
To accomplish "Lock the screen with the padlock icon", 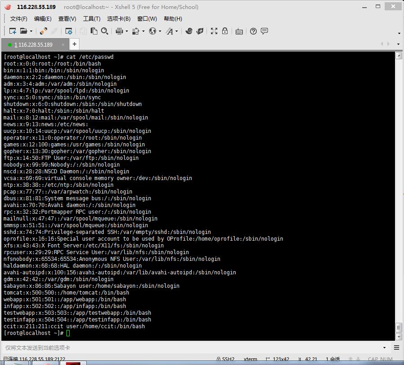I will tap(225, 31).
